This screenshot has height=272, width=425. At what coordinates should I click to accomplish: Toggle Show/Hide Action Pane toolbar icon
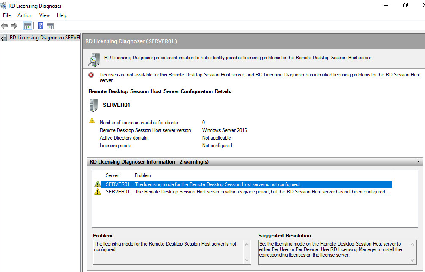click(50, 26)
